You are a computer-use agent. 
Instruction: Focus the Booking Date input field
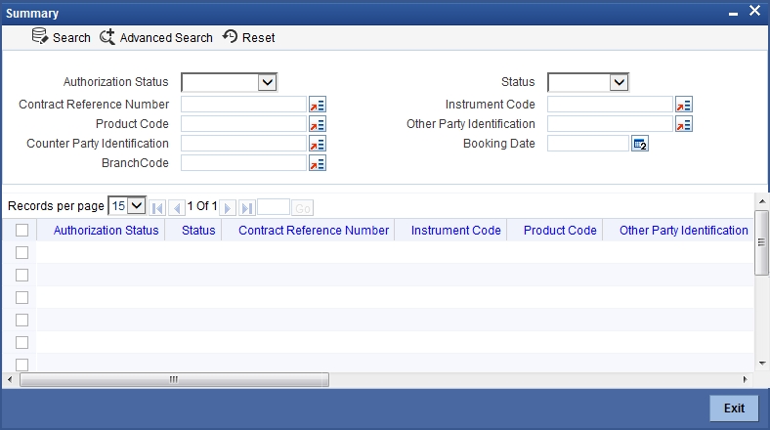click(x=588, y=144)
